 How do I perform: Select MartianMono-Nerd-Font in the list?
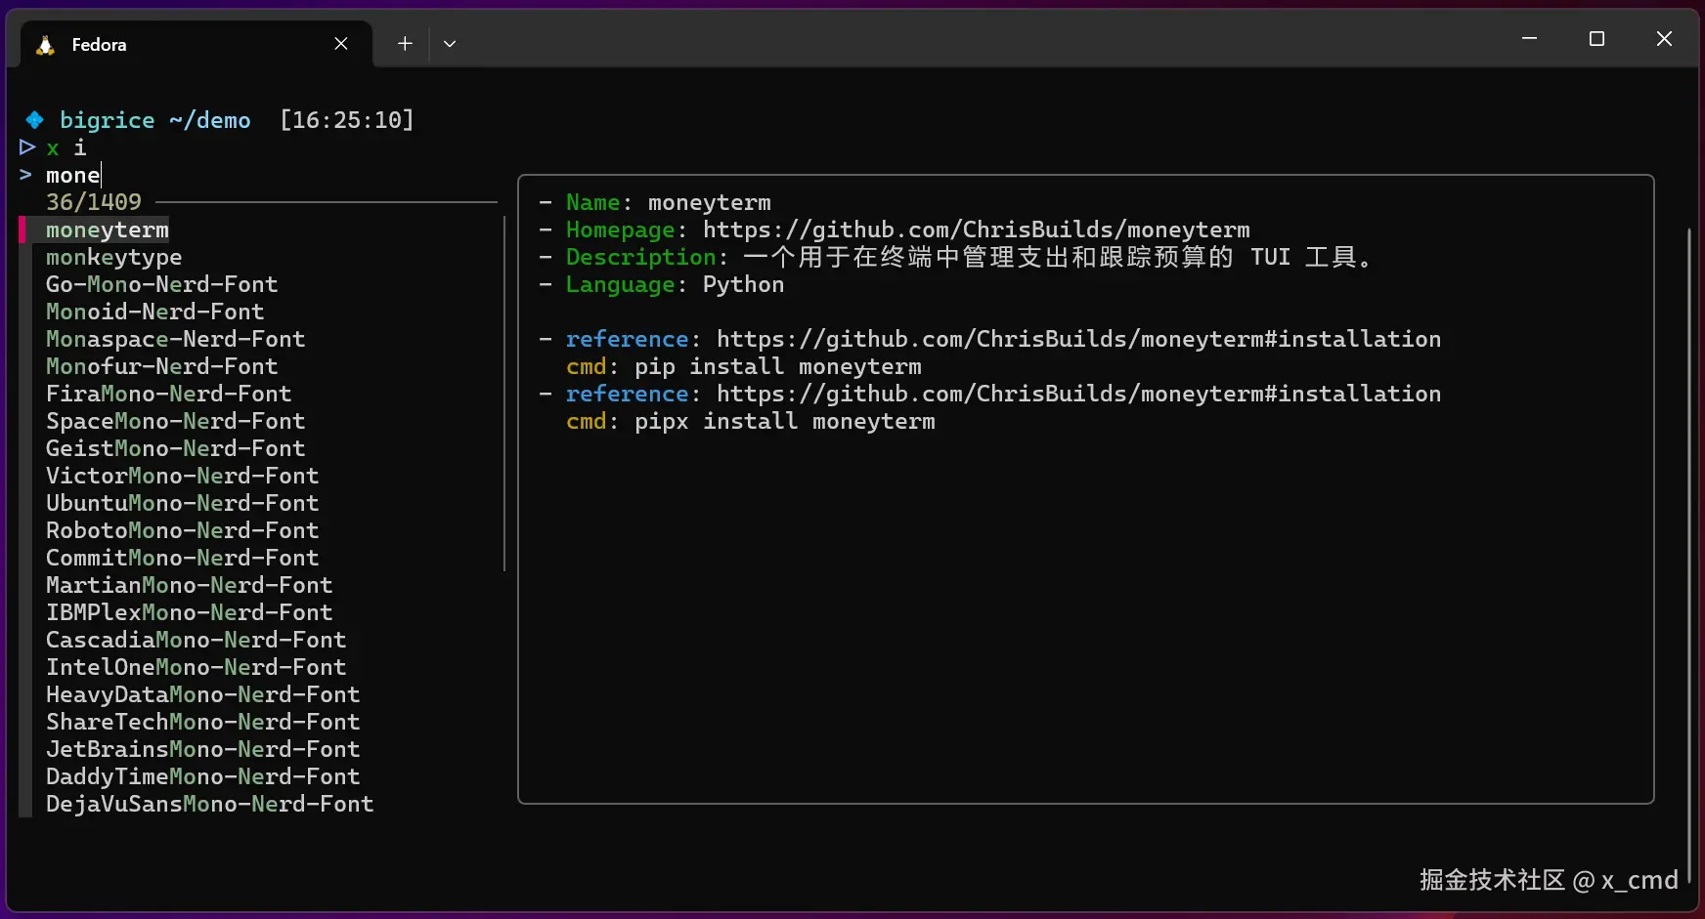click(x=189, y=586)
